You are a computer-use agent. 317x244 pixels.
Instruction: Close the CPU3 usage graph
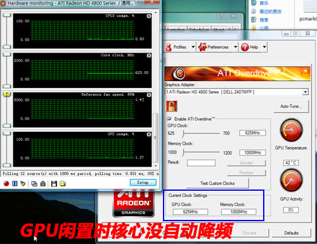pos(149,16)
